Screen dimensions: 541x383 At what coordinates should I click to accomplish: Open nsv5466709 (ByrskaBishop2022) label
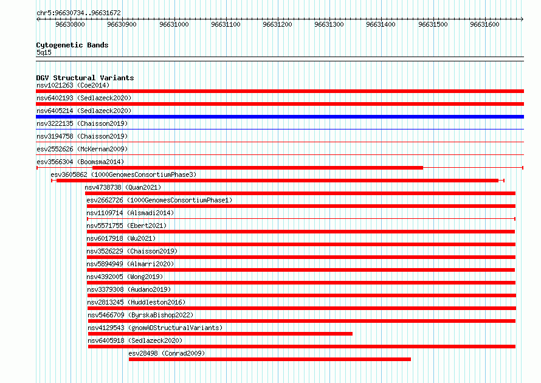(x=140, y=315)
